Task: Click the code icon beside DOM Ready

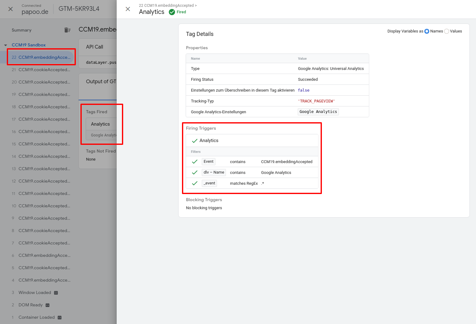Action: pos(48,305)
